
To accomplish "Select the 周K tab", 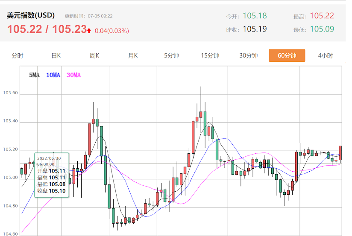I will pyautogui.click(x=94, y=55).
